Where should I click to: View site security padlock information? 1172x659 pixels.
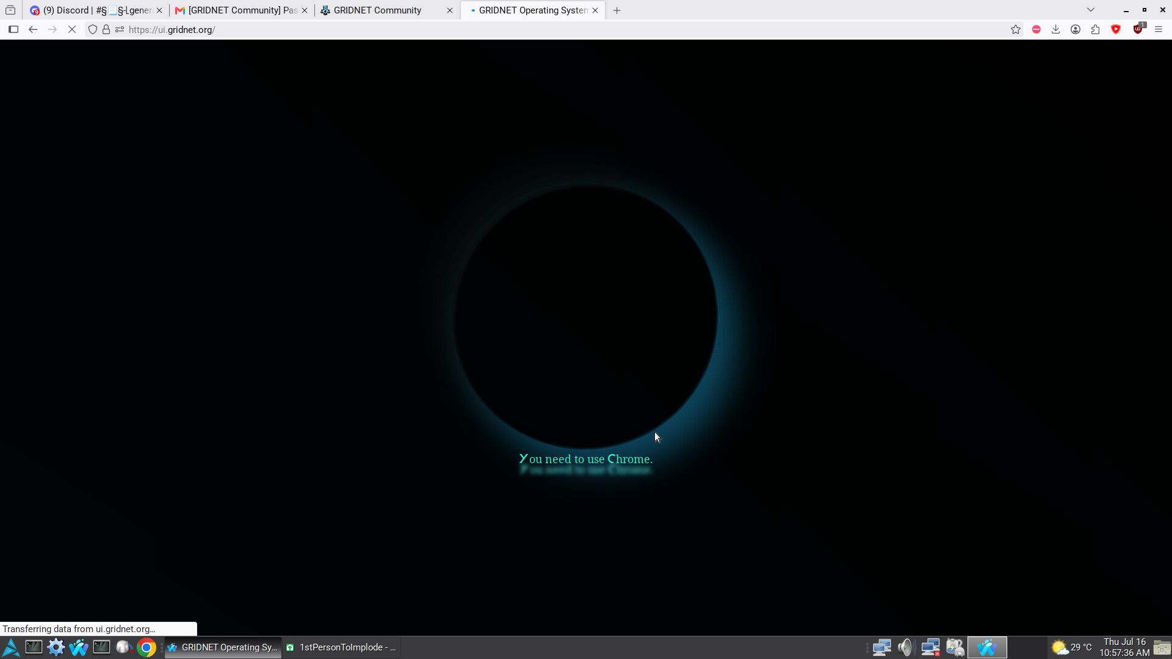[x=106, y=29]
